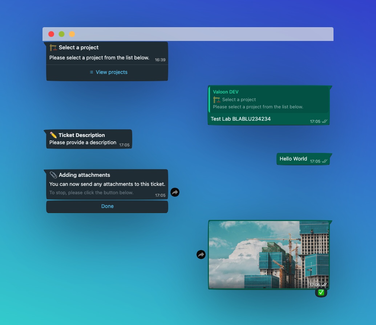Click the forward arrow beside Adding attachments message
The image size is (376, 325).
pos(175,192)
